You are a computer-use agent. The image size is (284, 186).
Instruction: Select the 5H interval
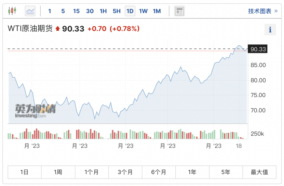[117, 11]
